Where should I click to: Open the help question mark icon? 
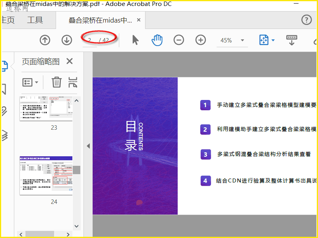306,20
